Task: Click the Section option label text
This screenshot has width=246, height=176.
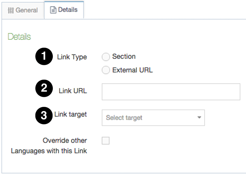Action: click(124, 56)
